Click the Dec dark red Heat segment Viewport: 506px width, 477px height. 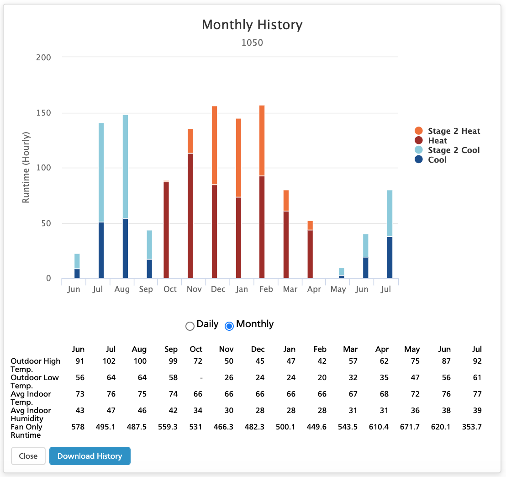pos(214,232)
